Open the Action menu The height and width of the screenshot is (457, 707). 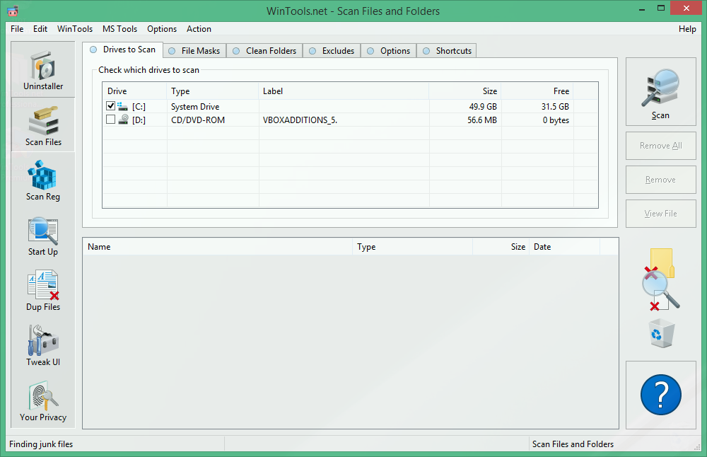tap(199, 29)
